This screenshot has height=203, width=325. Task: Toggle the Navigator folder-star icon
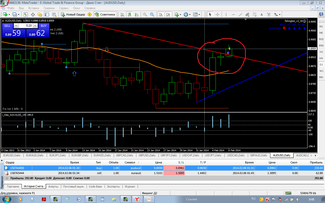coord(40,14)
